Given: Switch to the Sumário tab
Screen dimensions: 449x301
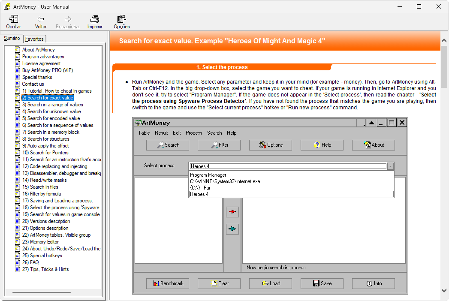Looking at the screenshot, I should click(x=12, y=39).
